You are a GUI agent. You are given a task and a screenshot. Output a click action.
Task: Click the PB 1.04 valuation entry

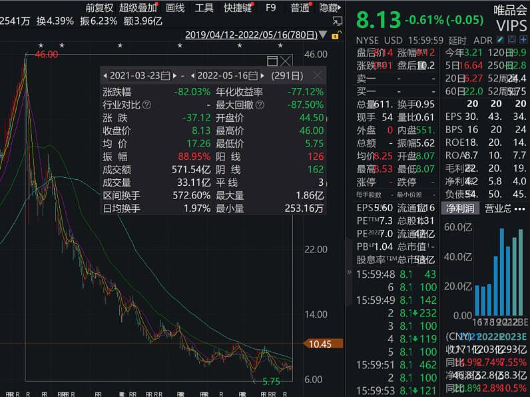pyautogui.click(x=374, y=247)
